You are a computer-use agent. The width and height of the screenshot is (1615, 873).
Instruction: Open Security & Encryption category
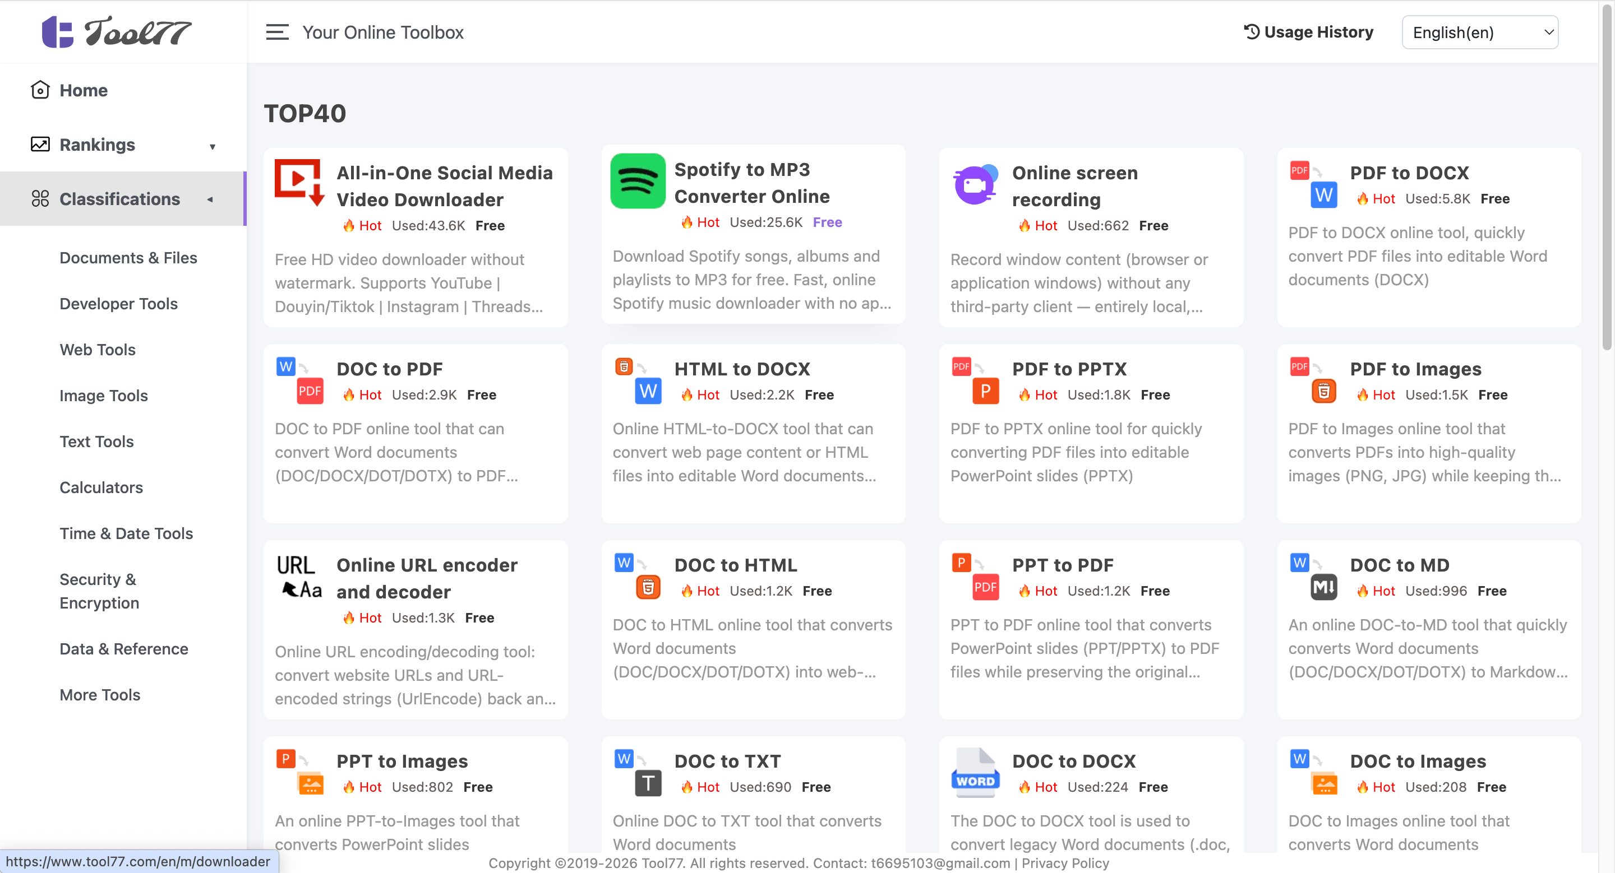tap(99, 591)
